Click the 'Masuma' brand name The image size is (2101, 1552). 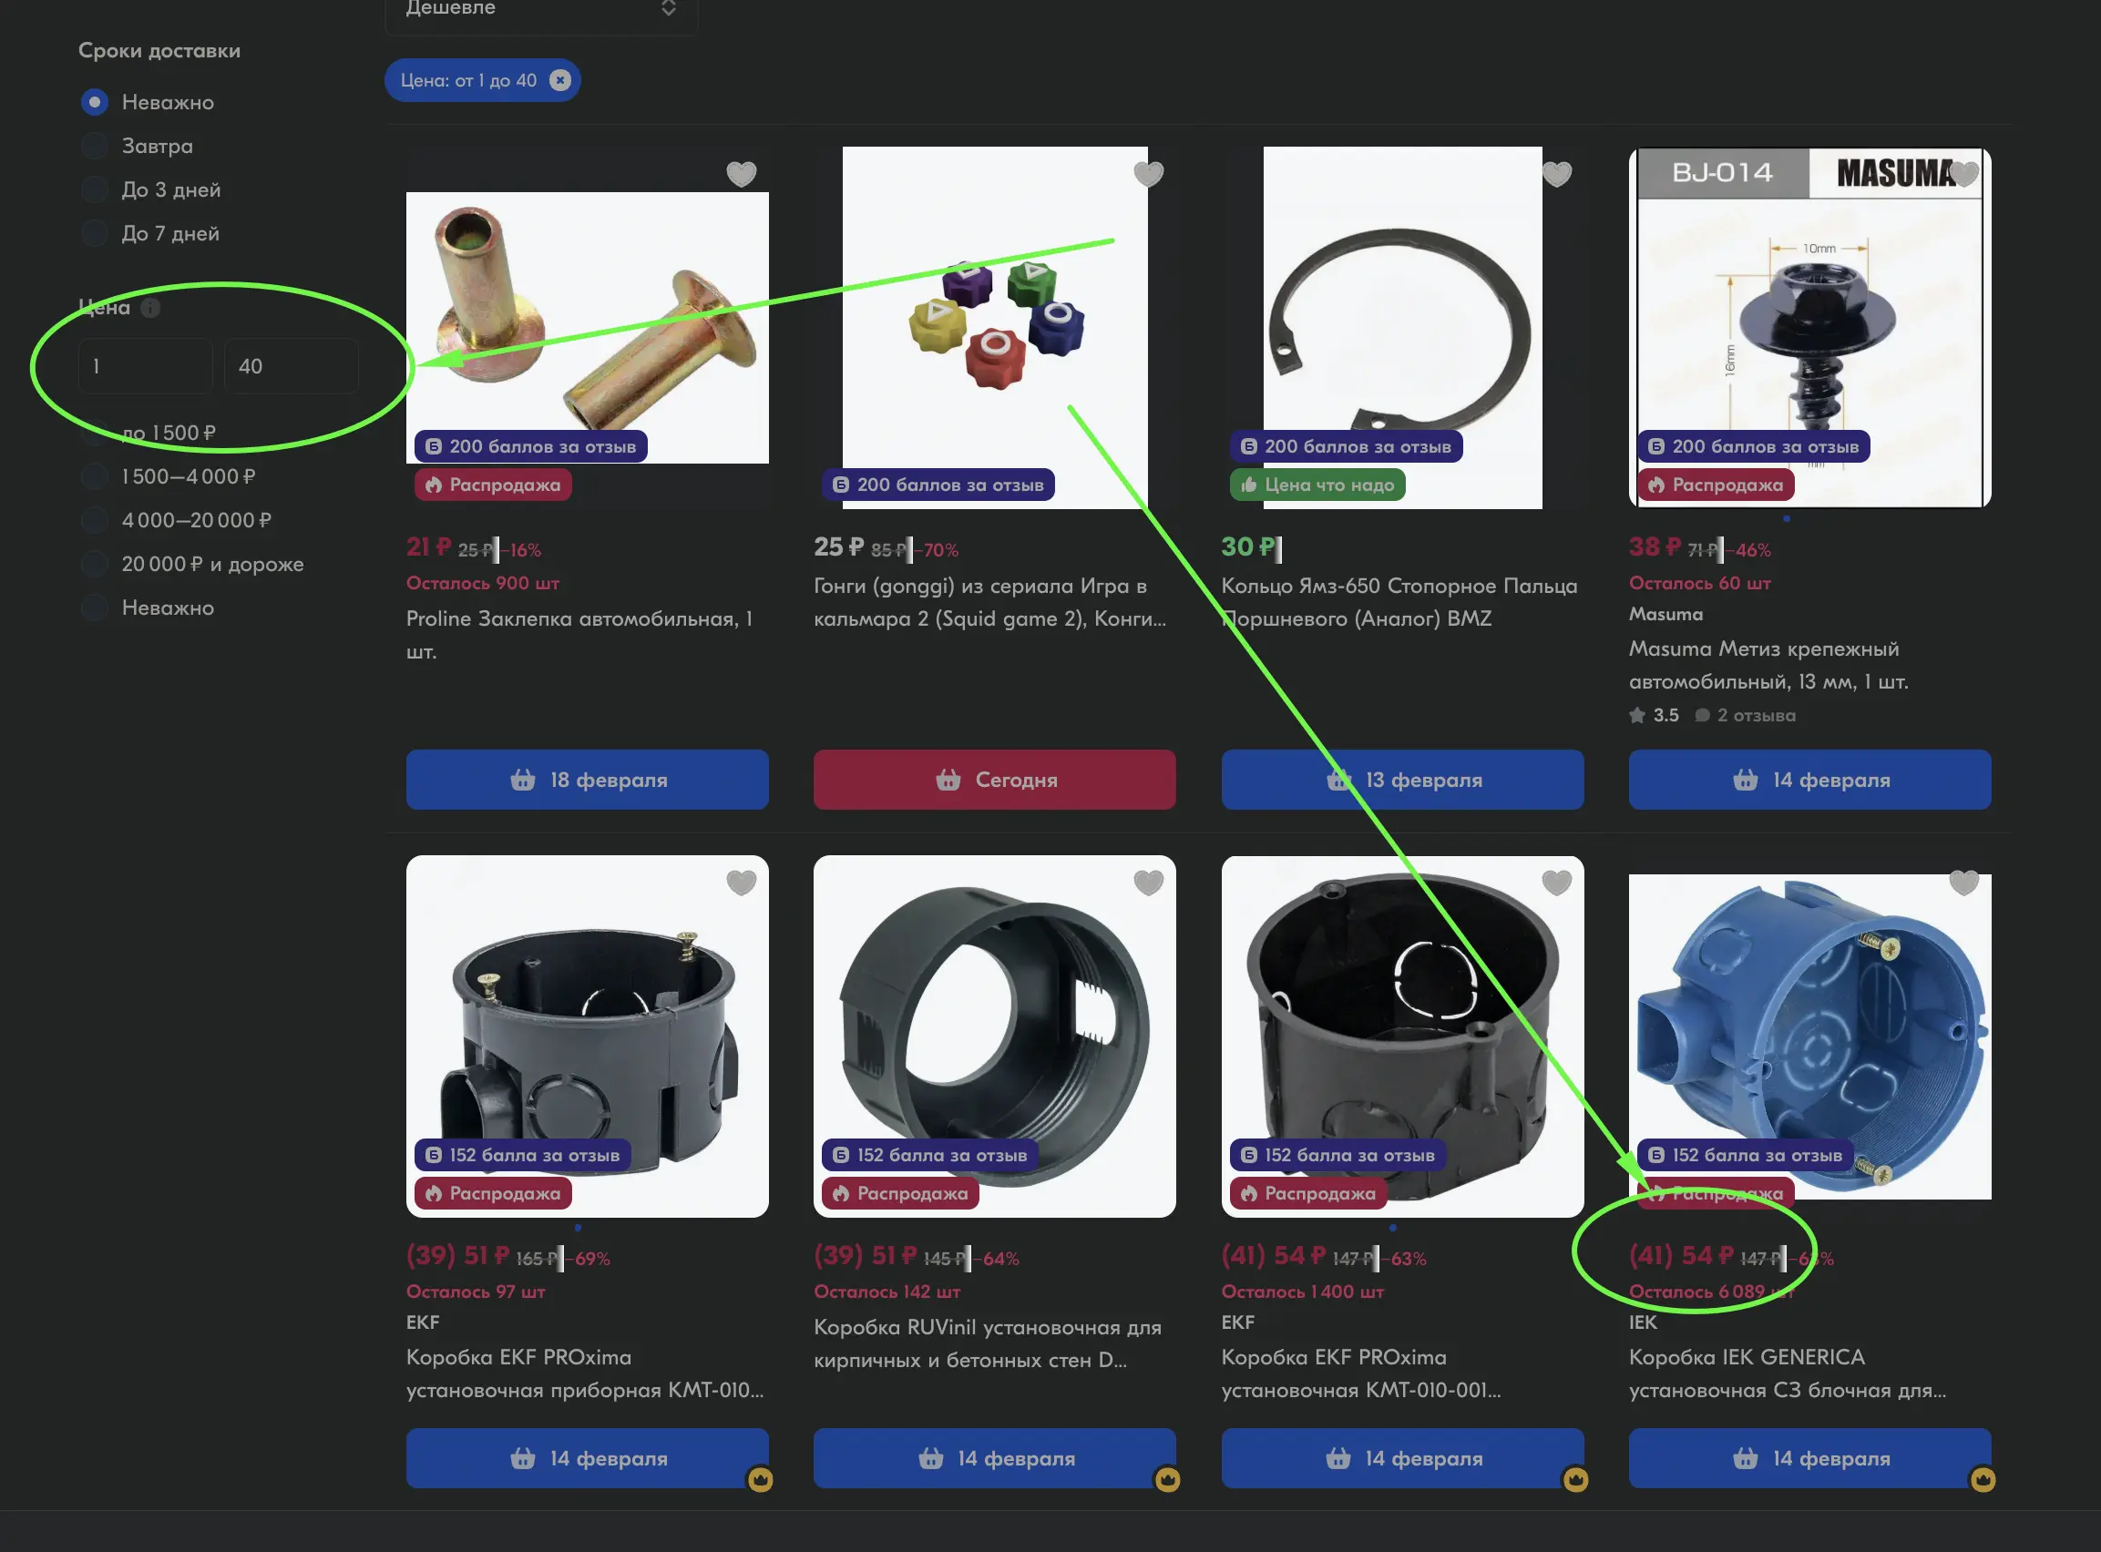coord(1666,614)
